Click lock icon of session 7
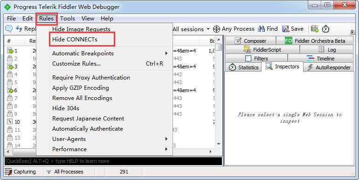The image size is (359, 180). (10, 98)
